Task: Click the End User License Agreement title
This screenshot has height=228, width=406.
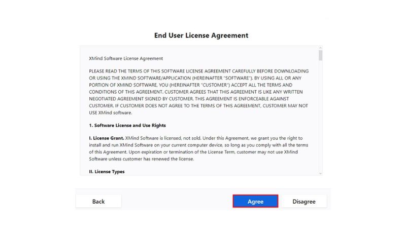Action: [x=201, y=35]
